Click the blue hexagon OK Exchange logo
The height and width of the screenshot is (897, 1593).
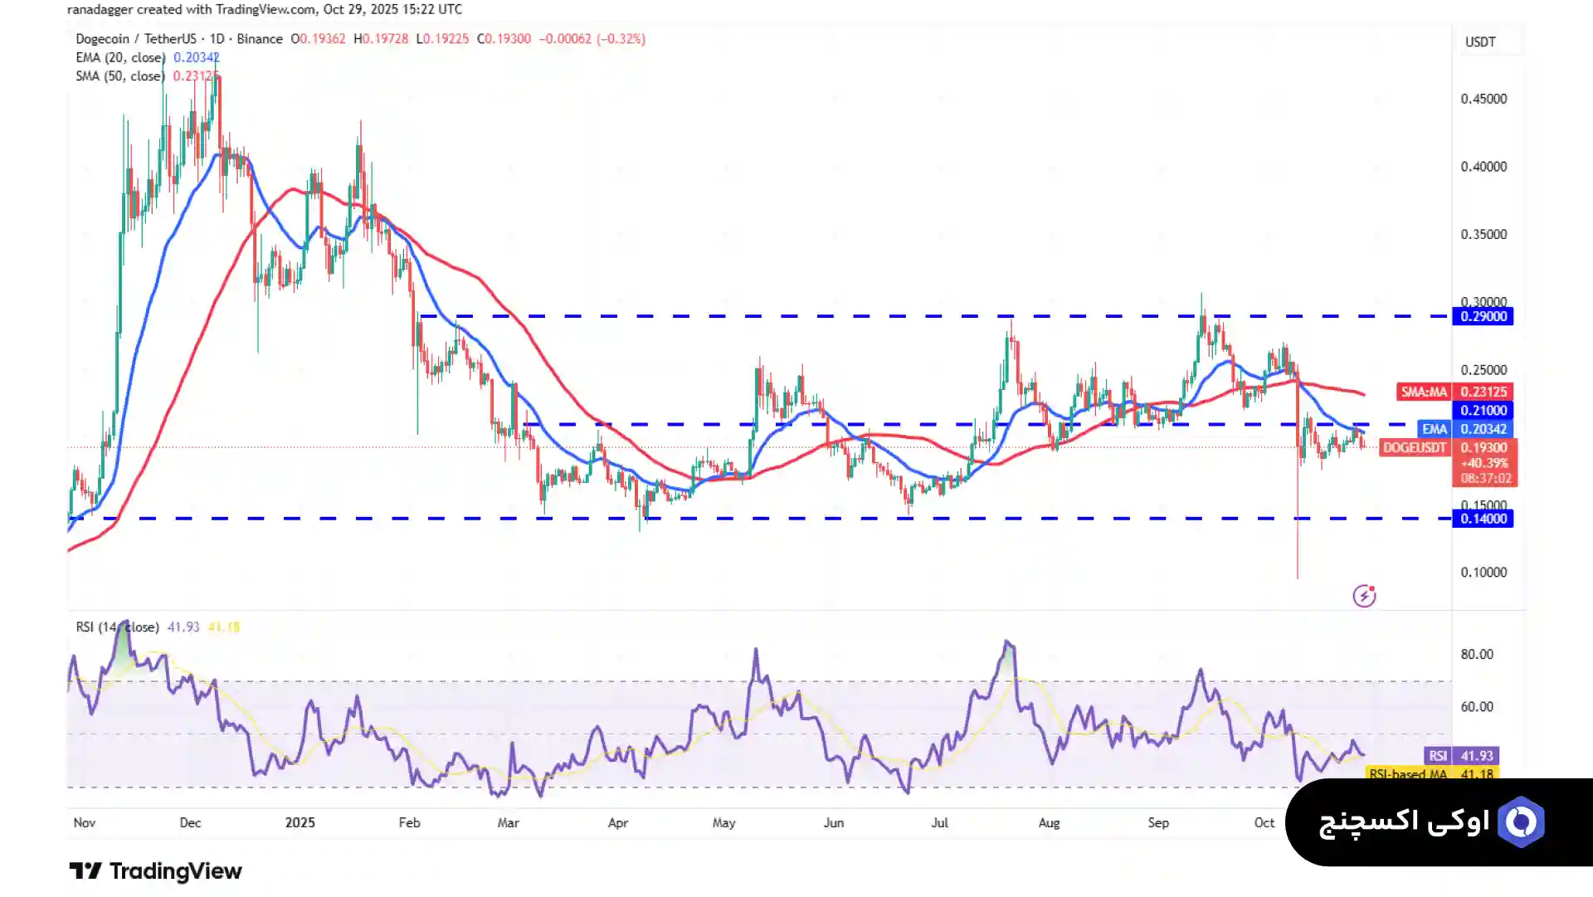1521,821
